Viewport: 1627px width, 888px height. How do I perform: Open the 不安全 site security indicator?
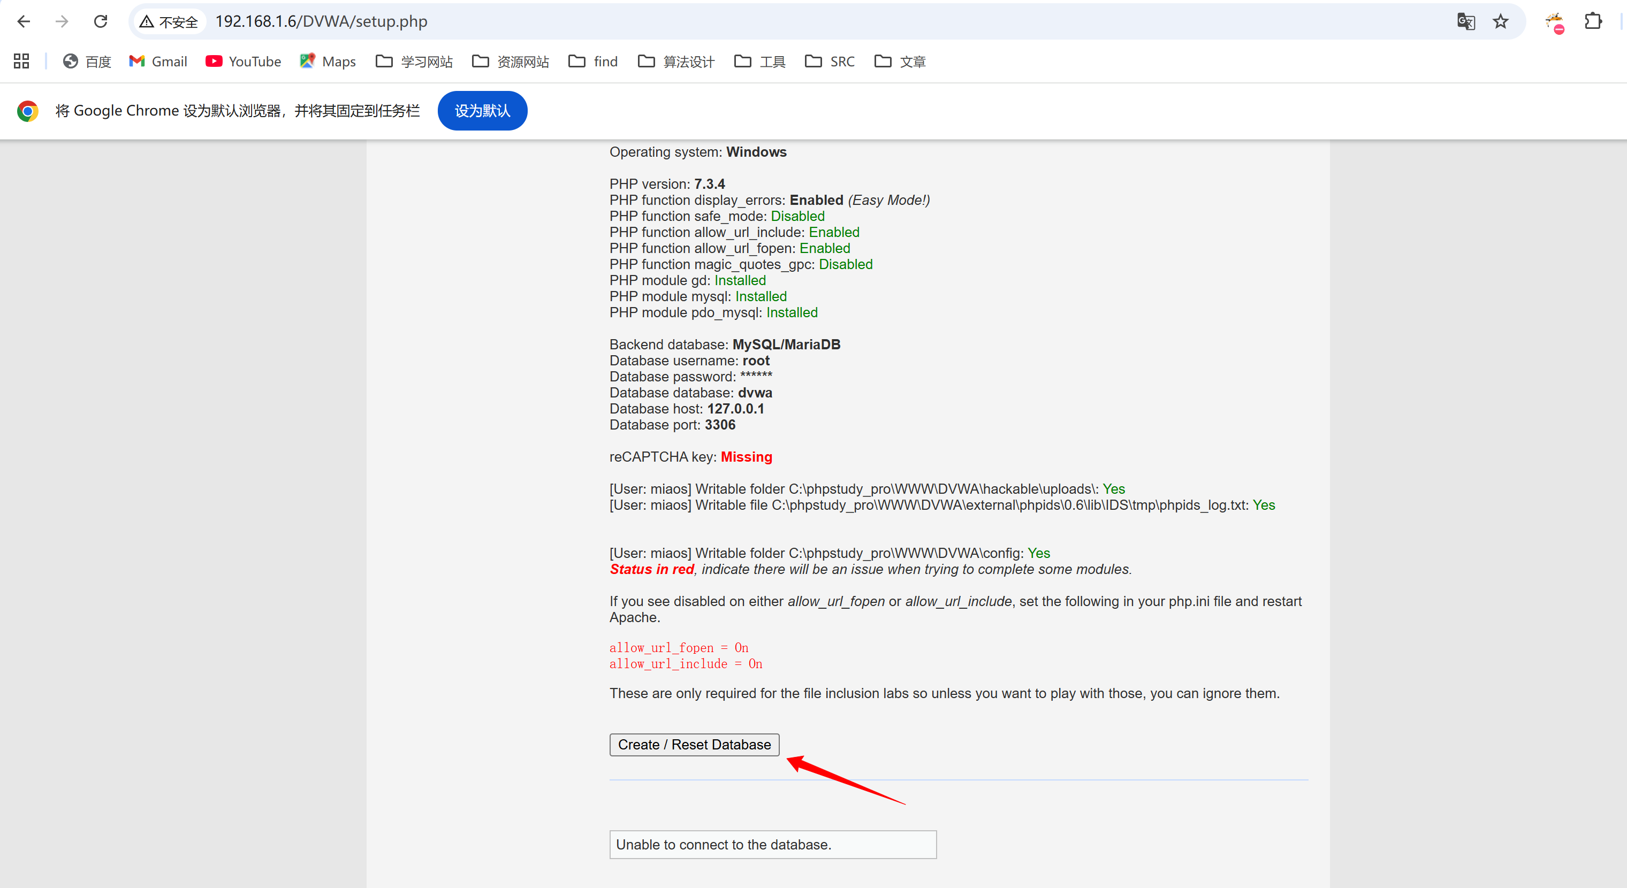169,22
